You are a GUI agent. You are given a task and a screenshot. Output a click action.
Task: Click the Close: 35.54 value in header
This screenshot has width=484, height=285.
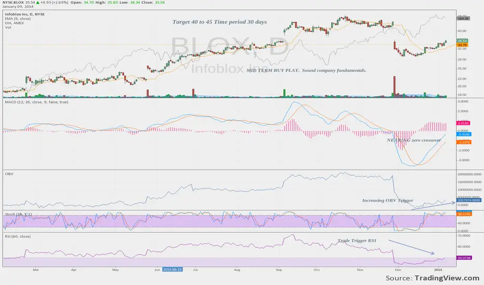(153, 2)
